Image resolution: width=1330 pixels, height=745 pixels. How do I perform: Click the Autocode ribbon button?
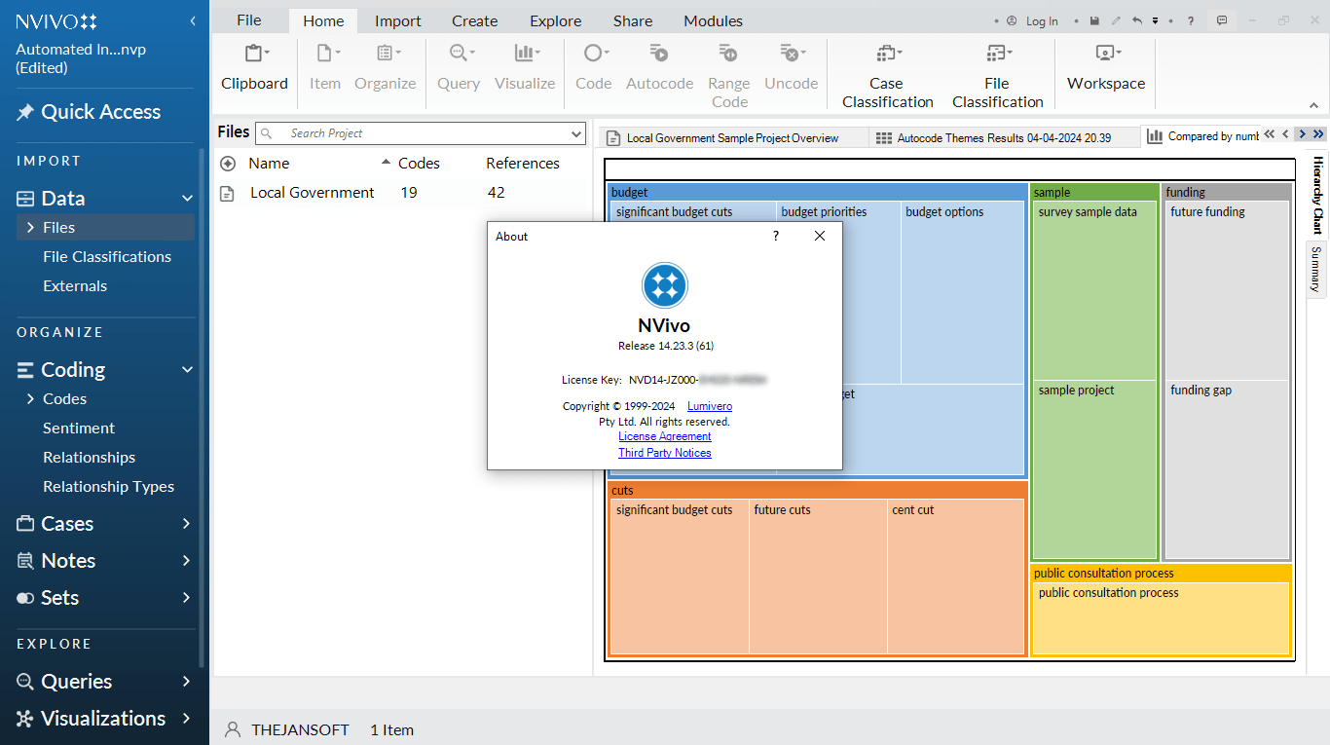point(659,67)
